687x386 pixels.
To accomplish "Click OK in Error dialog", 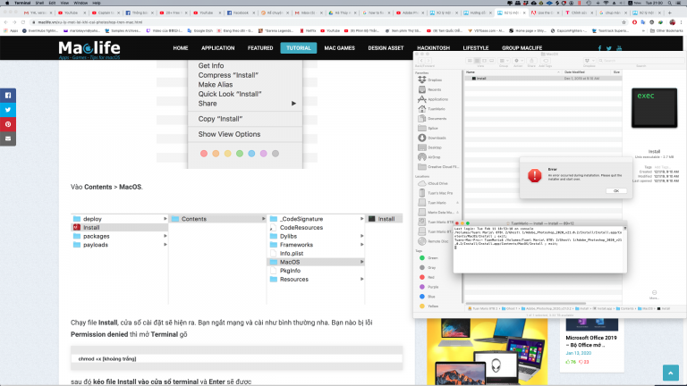I will coord(616,191).
